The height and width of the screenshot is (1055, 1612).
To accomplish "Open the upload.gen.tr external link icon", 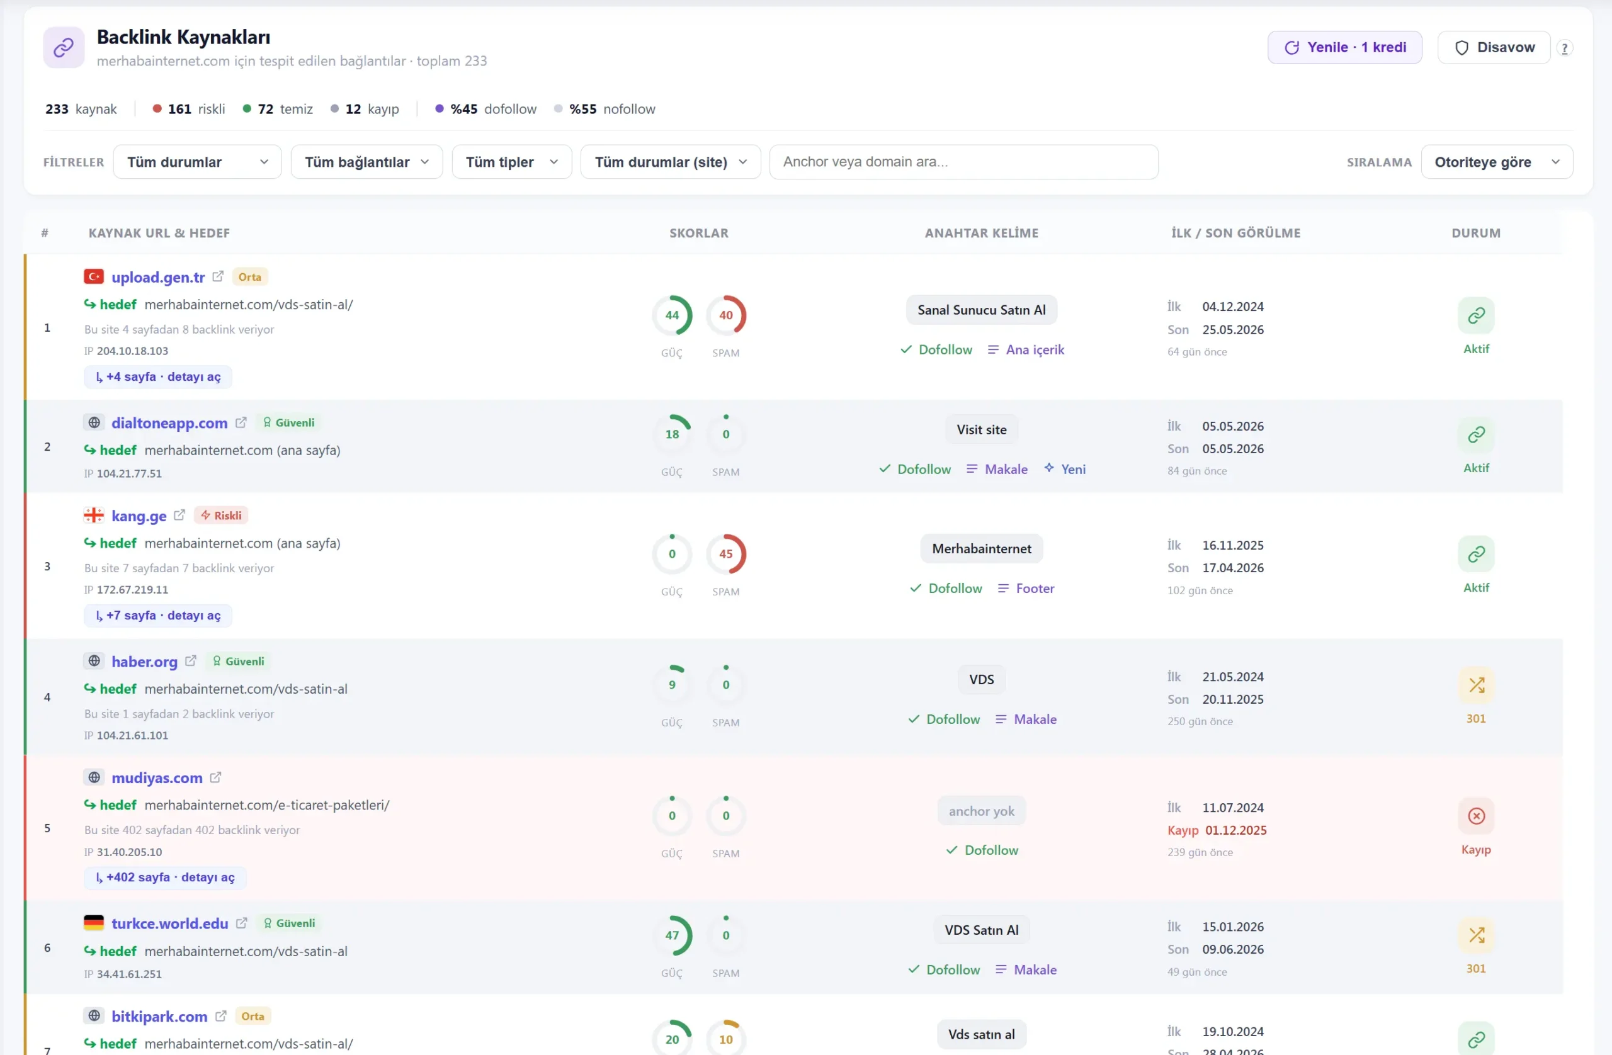I will point(217,276).
